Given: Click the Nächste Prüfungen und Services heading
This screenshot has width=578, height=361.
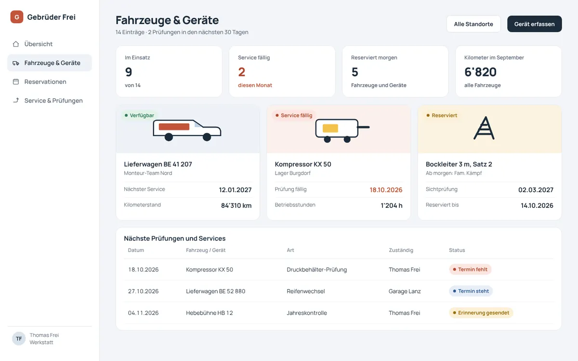Looking at the screenshot, I should click(x=175, y=238).
